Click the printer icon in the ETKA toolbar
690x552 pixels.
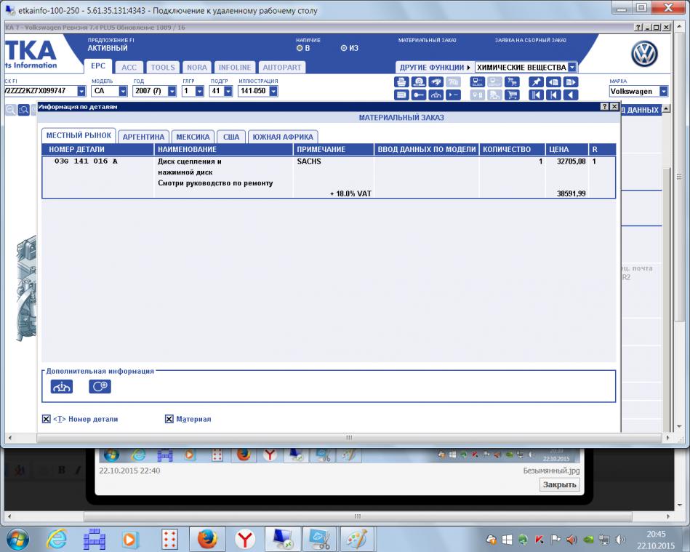point(401,82)
